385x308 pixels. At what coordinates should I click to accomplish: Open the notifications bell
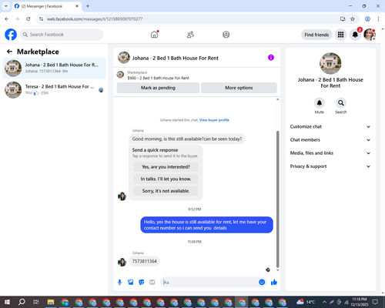[x=355, y=35]
